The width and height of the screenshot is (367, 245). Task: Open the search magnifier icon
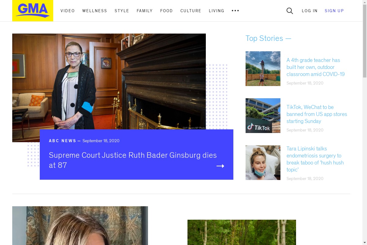pos(290,11)
